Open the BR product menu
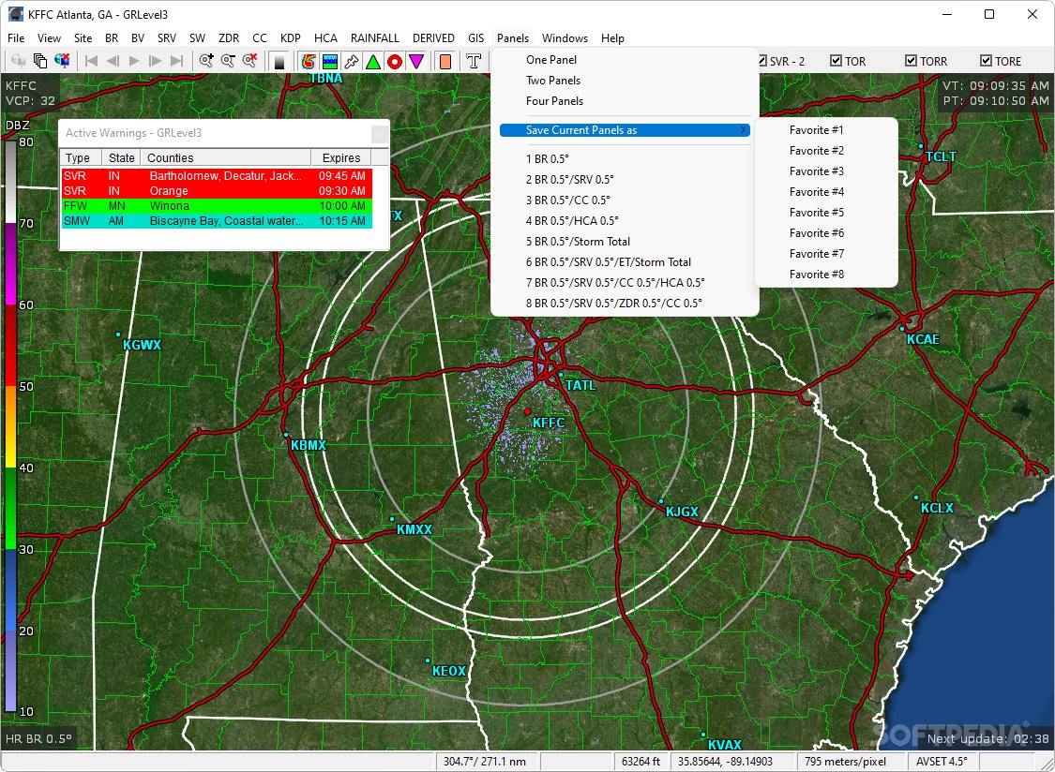The image size is (1055, 772). (112, 38)
